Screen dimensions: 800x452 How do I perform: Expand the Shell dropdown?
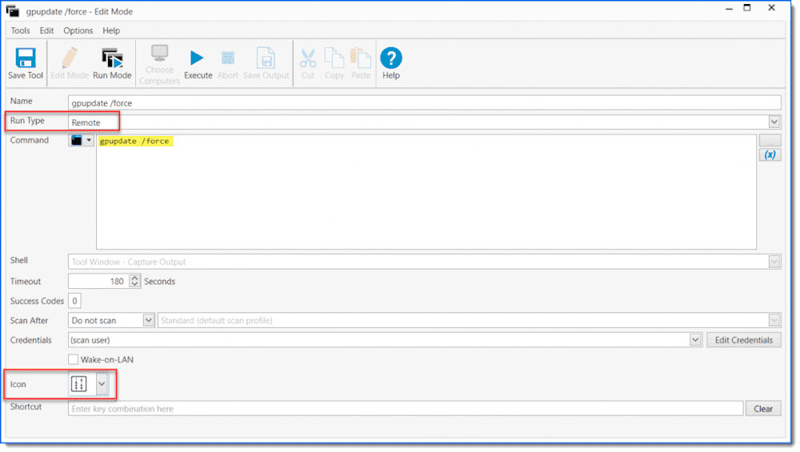point(774,262)
